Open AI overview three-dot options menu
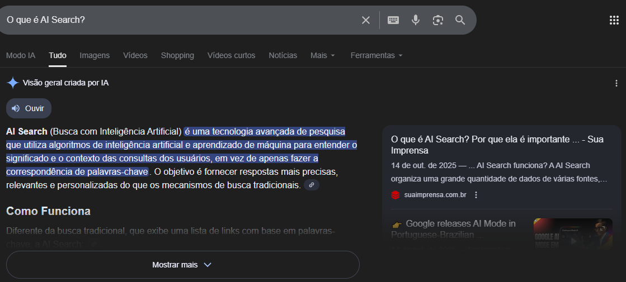The image size is (626, 282). 617,83
